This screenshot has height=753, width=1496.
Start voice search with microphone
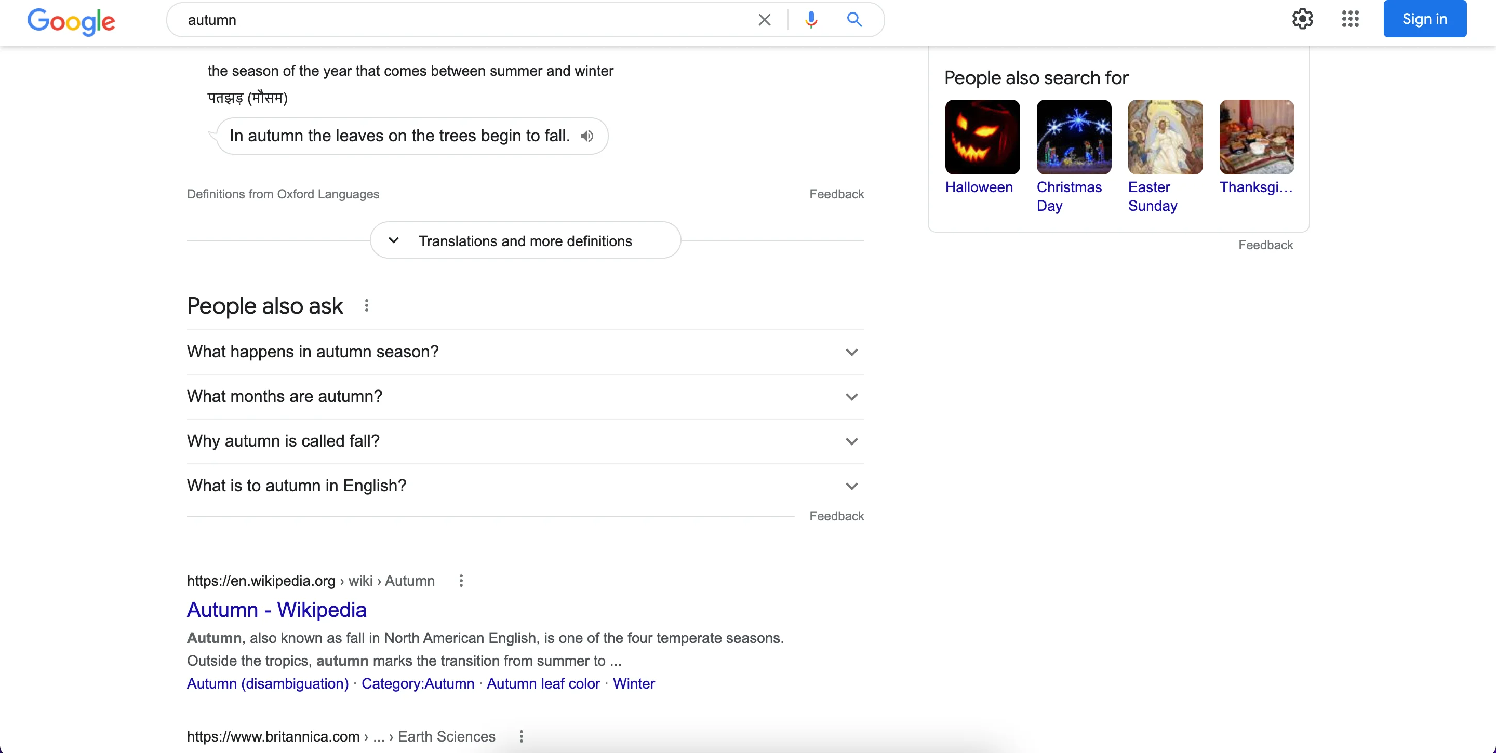tap(811, 20)
